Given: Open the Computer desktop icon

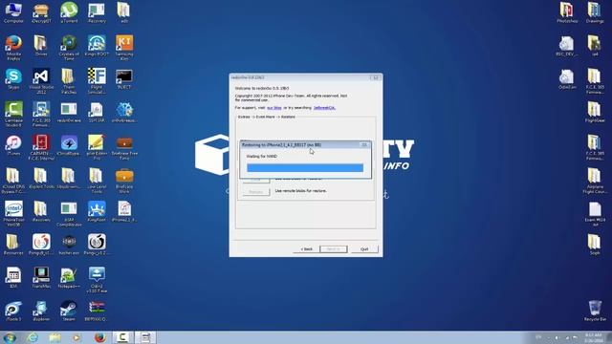Looking at the screenshot, I should pyautogui.click(x=13, y=12).
